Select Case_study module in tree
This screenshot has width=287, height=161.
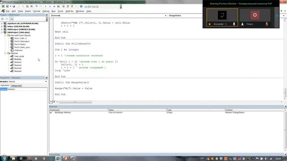point(19,56)
